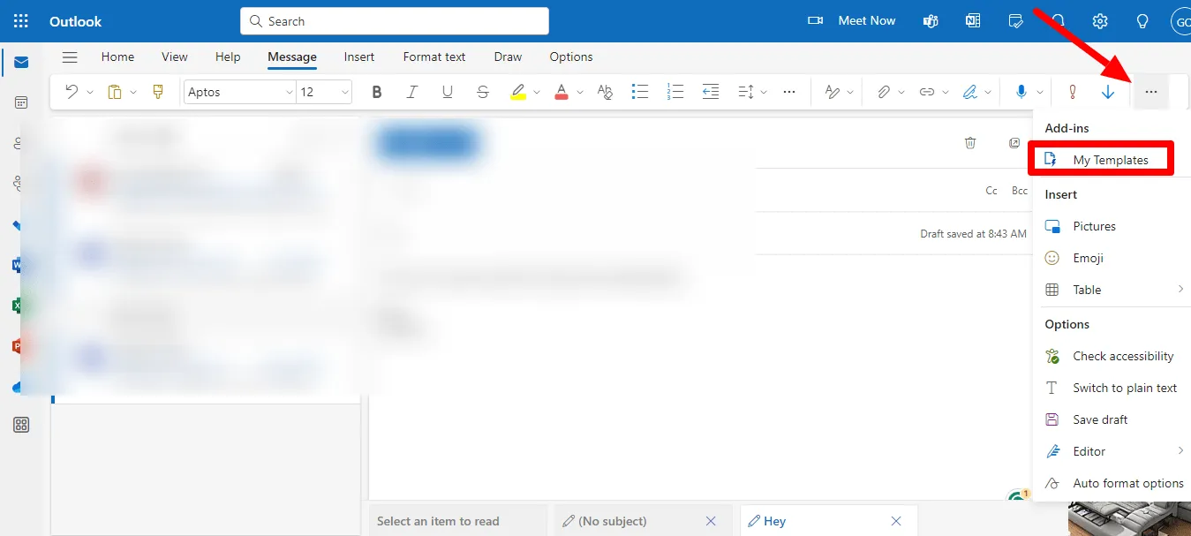This screenshot has height=536, width=1191.
Task: Apply red font color
Action: pos(562,92)
